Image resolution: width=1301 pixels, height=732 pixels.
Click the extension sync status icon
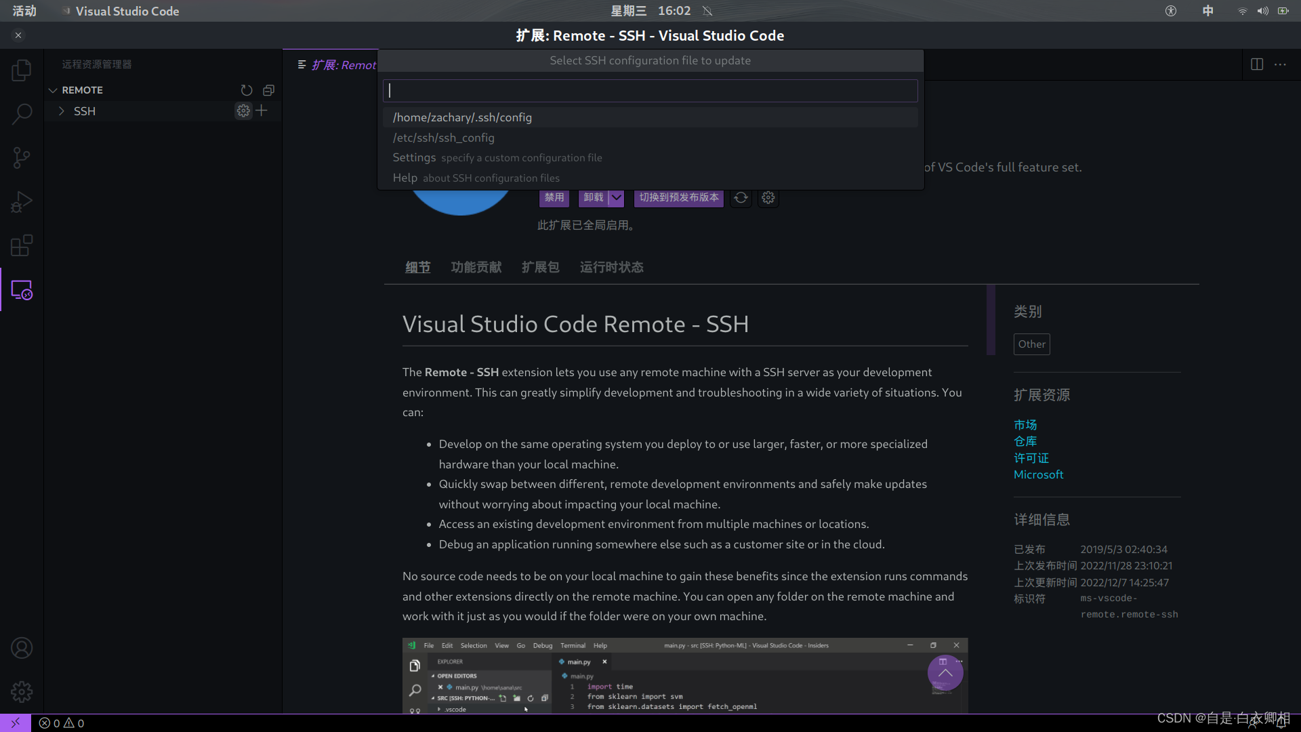[741, 197]
